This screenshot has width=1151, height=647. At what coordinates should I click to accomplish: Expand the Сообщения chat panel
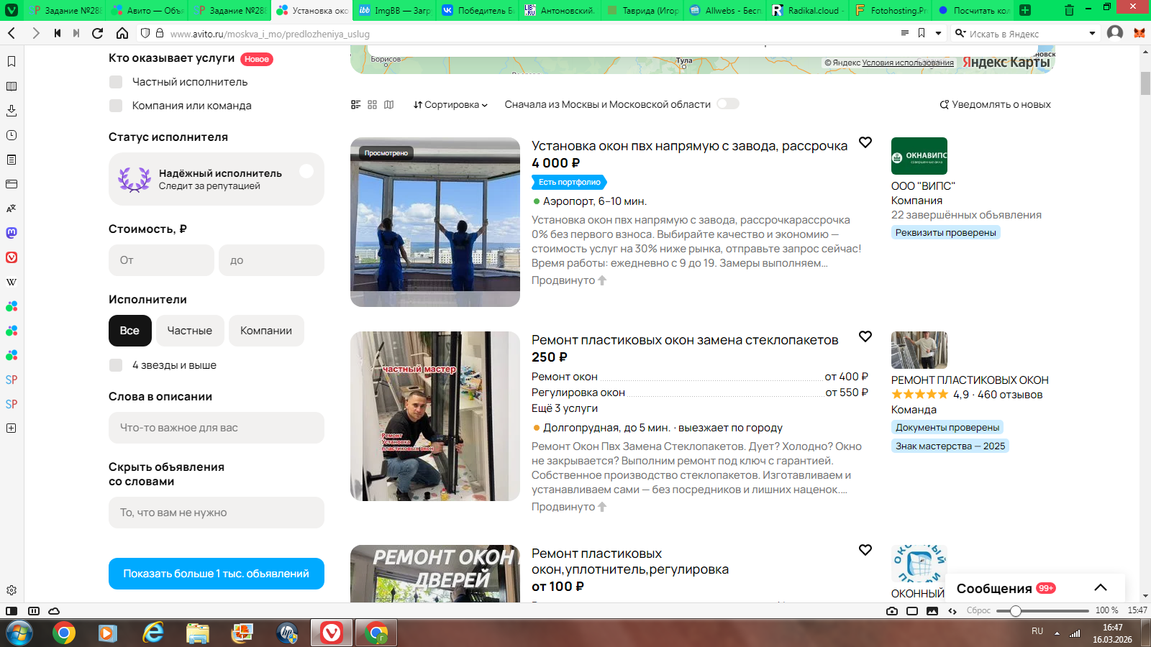[x=1100, y=588]
